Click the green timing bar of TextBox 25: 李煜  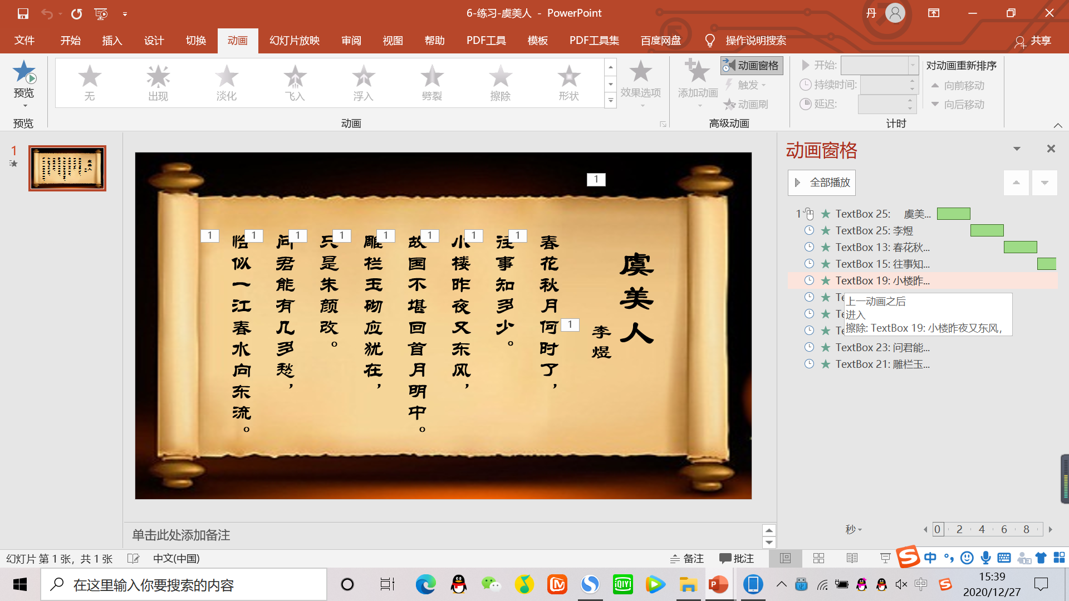[987, 230]
